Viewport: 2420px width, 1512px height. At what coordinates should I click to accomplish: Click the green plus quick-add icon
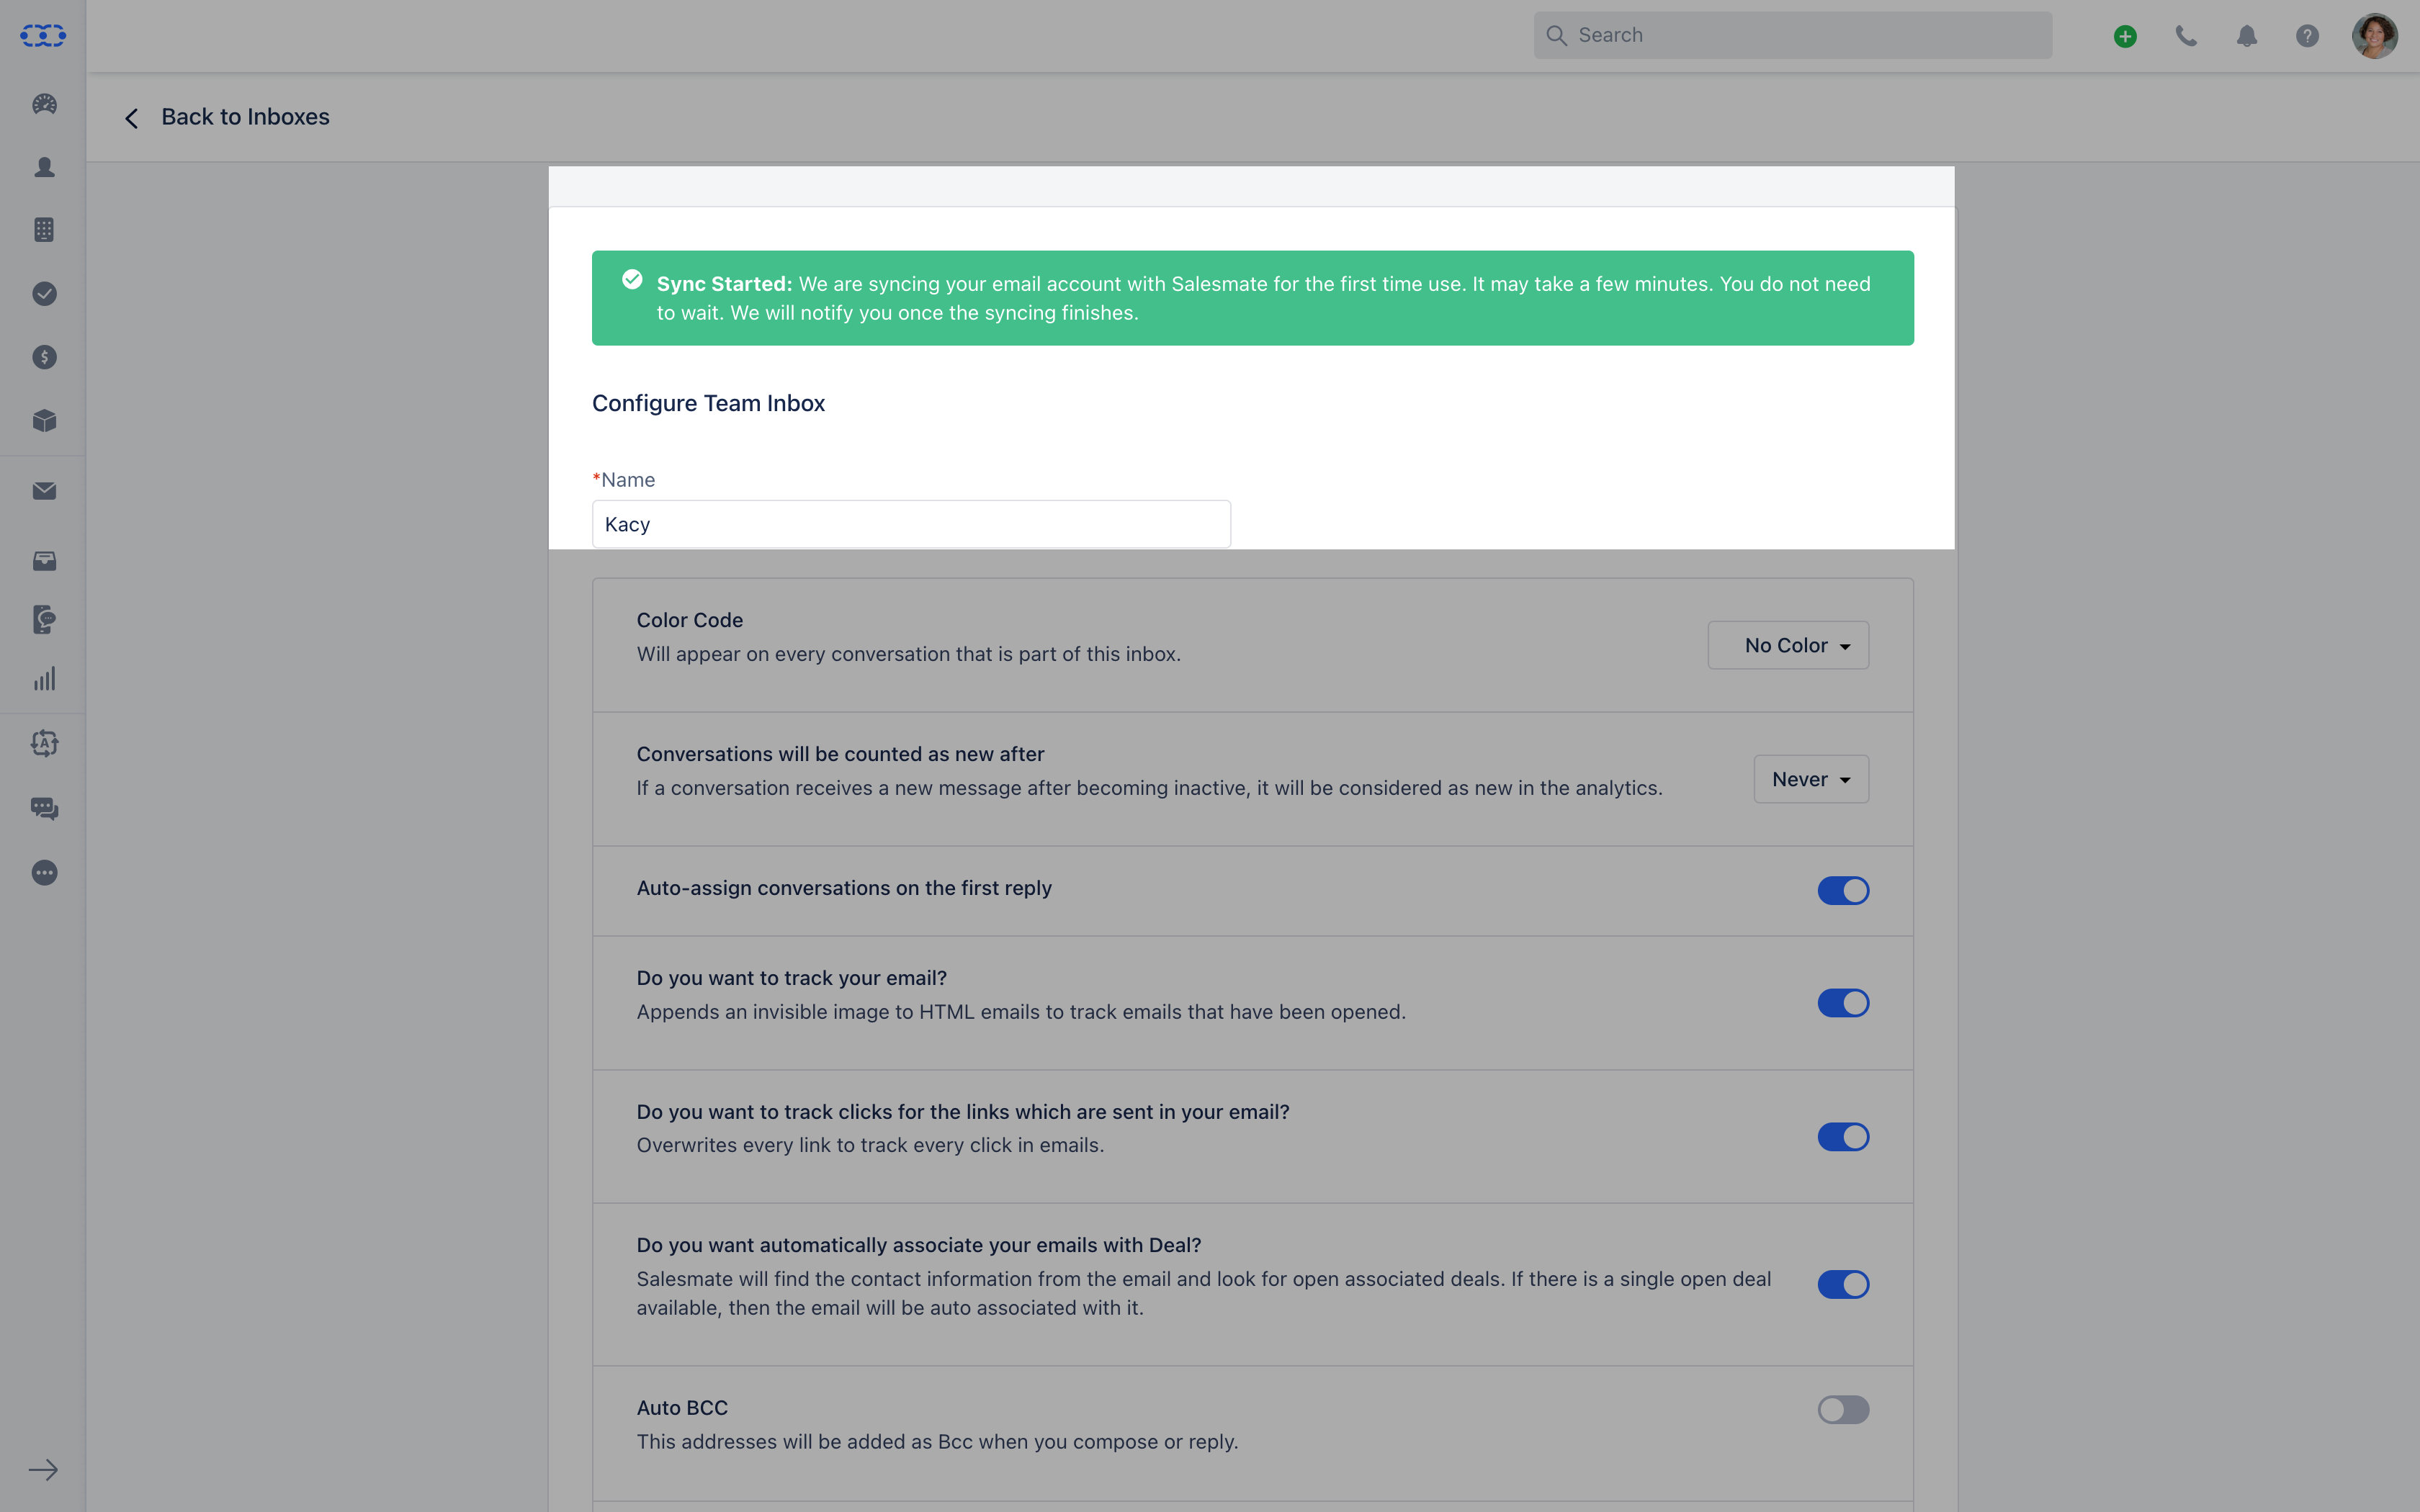pos(2125,36)
